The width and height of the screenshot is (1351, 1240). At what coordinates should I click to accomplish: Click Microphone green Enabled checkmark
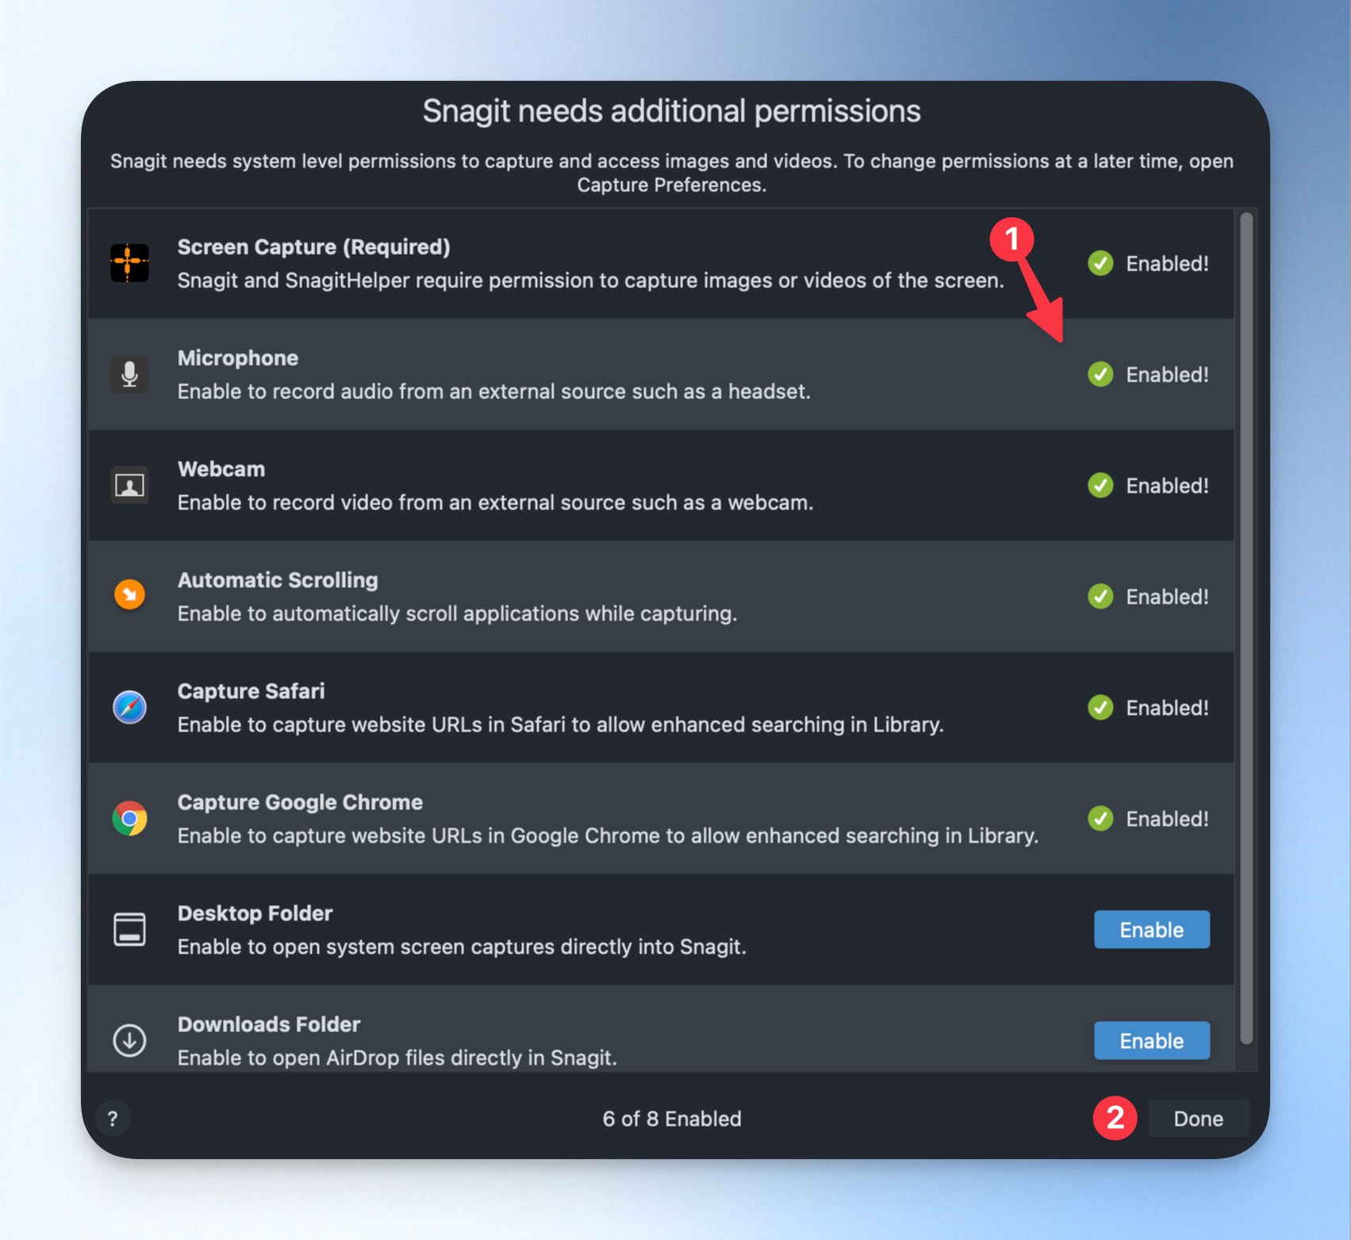coord(1100,374)
